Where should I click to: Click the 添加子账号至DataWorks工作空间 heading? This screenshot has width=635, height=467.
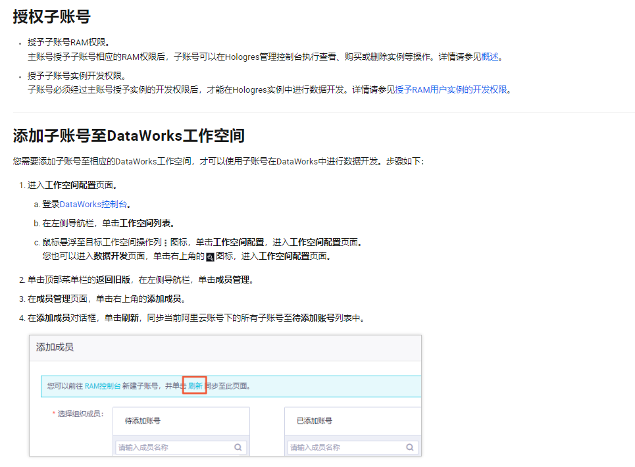click(129, 135)
